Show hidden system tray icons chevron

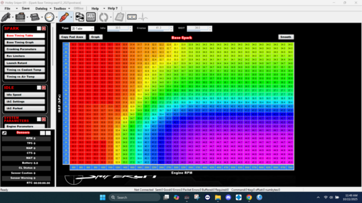pos(318,197)
